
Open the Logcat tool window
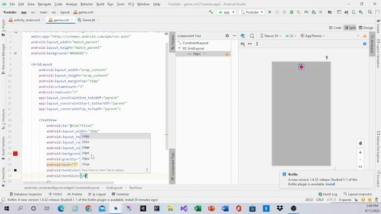coord(97,194)
